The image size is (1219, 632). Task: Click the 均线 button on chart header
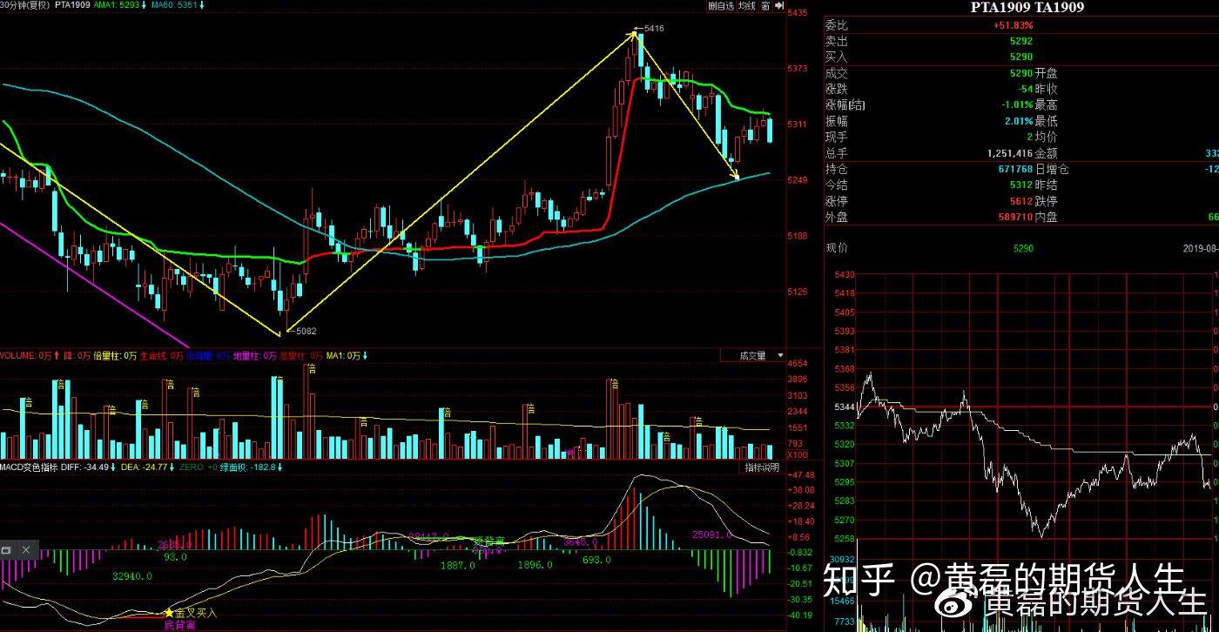click(746, 5)
